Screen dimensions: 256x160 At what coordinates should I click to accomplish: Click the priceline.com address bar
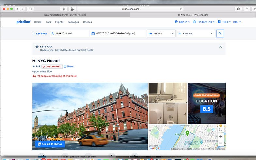coord(130,9)
